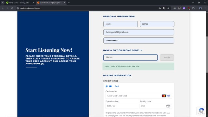Open the tab search dropdown arrow
208x117 pixels.
3,3
